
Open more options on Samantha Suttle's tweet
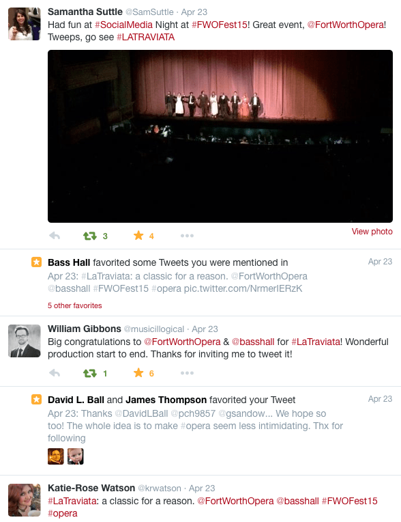(187, 236)
